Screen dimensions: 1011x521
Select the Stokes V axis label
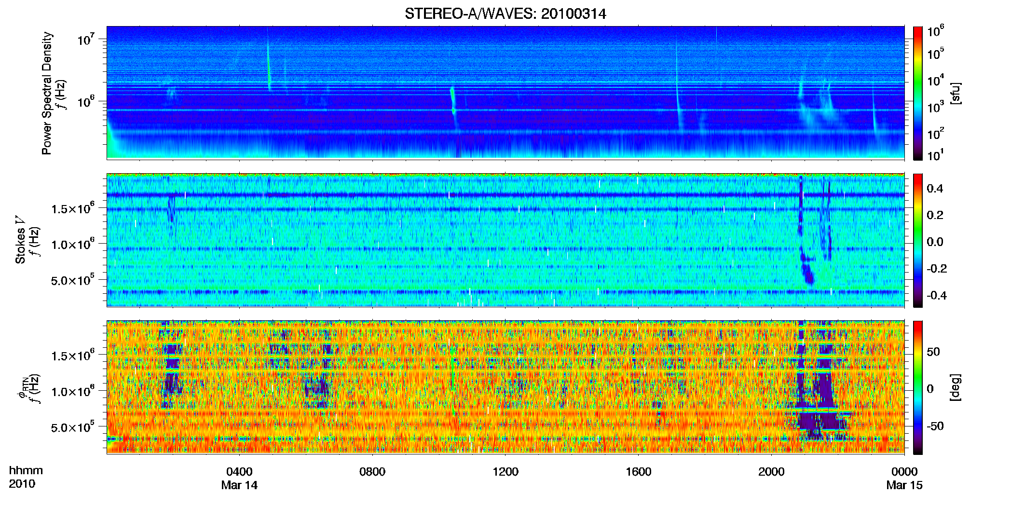point(20,240)
